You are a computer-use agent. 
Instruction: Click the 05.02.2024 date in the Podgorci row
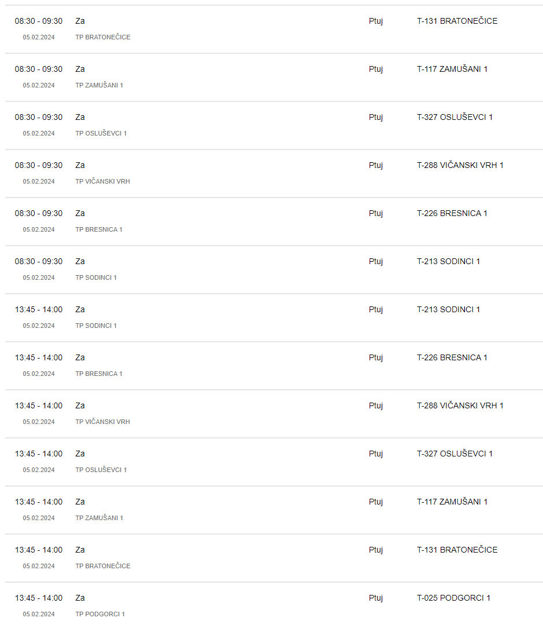click(39, 614)
